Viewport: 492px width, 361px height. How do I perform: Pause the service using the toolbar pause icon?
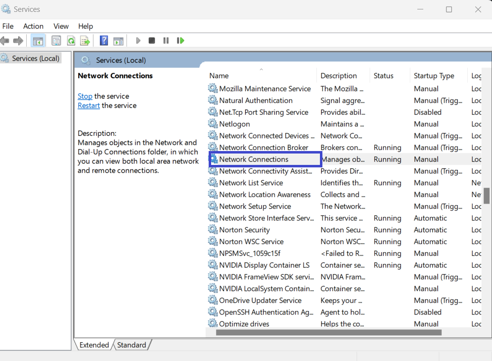coord(166,41)
